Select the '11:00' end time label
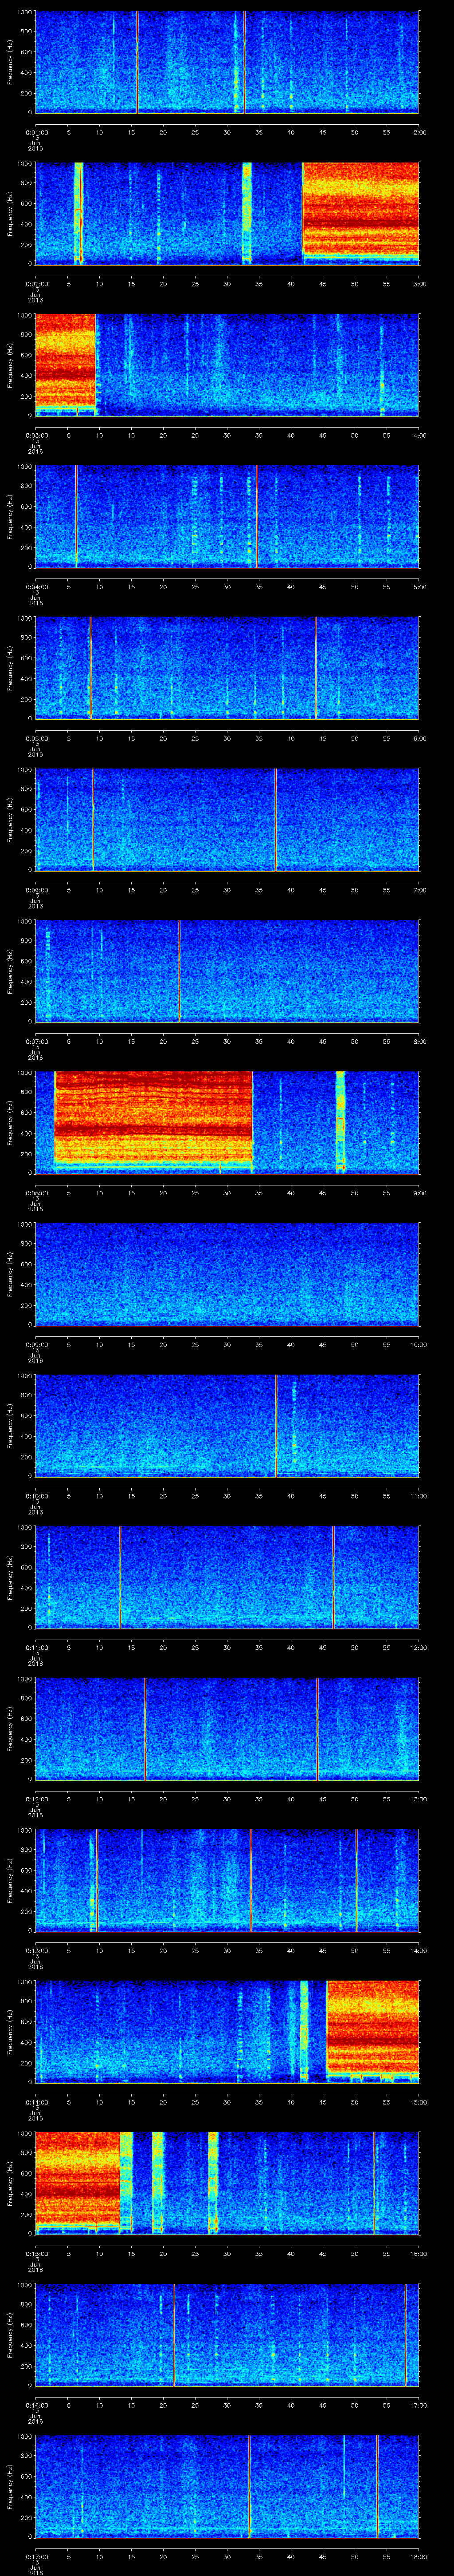 (419, 1496)
